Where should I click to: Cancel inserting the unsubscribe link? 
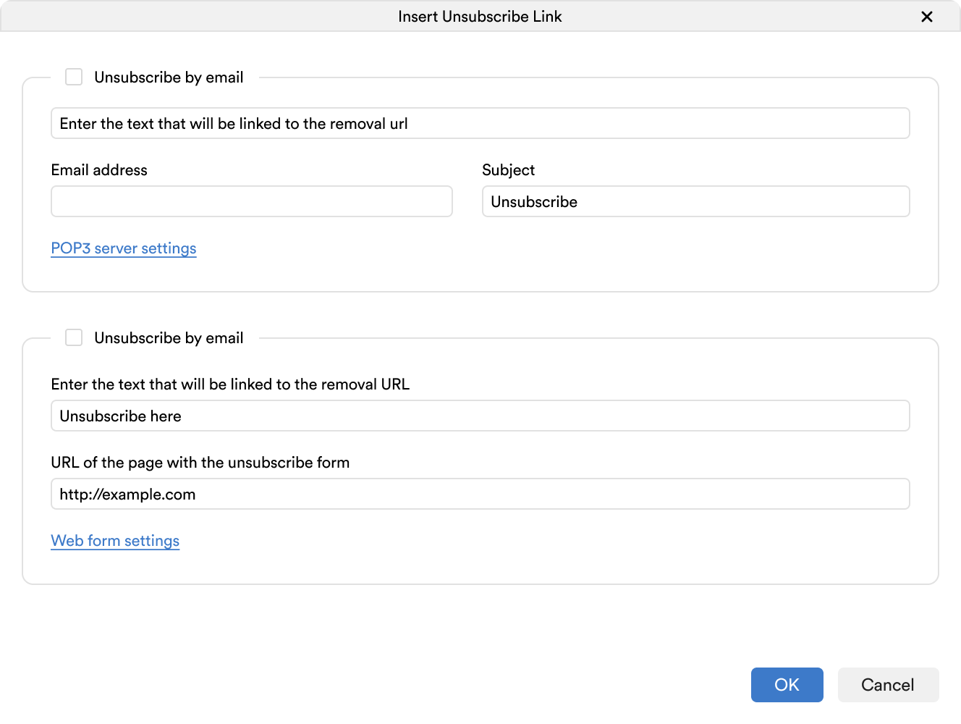[888, 685]
